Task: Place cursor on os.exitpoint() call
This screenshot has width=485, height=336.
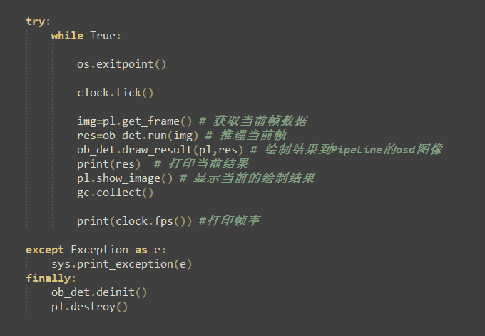Action: 121,64
